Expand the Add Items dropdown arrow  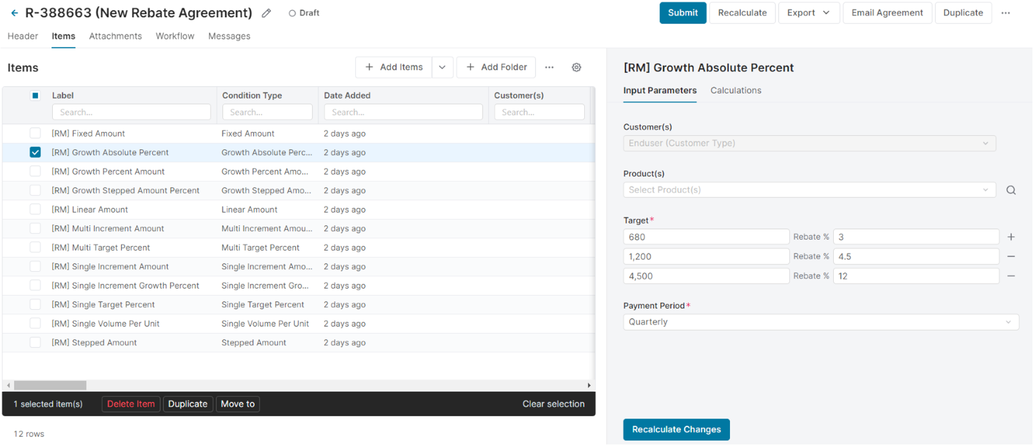point(442,67)
